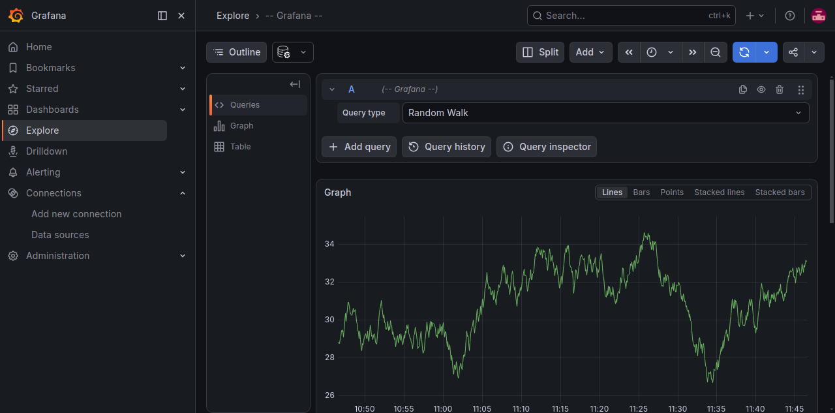Dock or undock the sidebar menu
Screen dimensions: 835x413
click(162, 16)
